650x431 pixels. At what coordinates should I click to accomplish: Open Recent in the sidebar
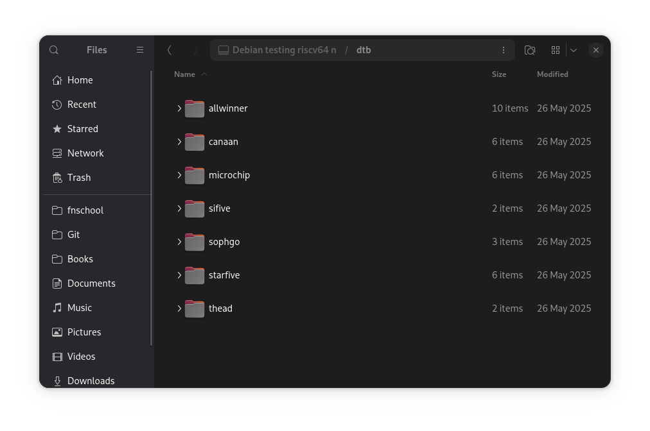[x=96, y=105]
